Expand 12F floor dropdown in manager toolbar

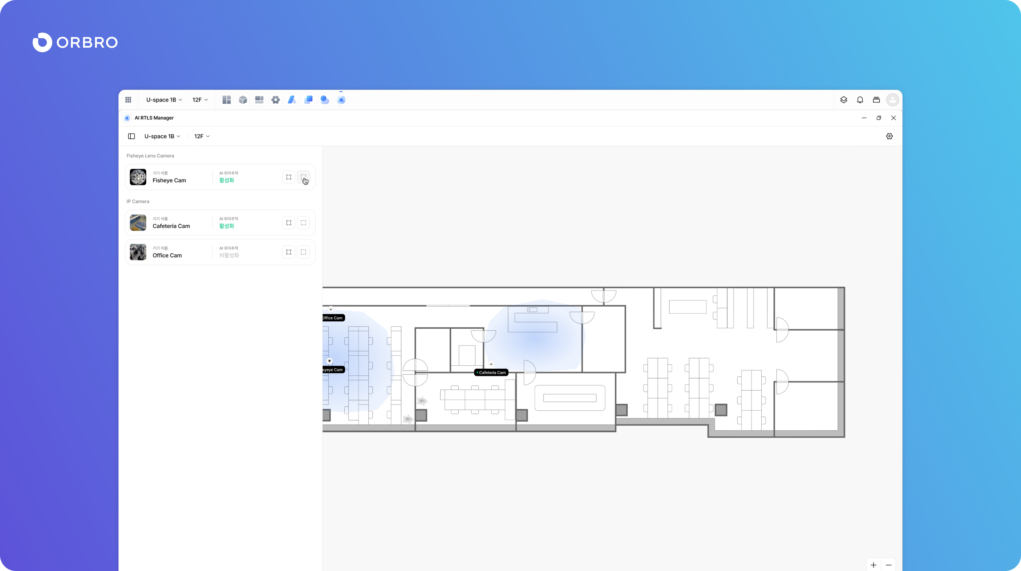(202, 136)
